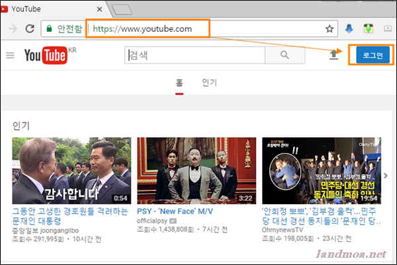Open a new browser tab

point(122,10)
